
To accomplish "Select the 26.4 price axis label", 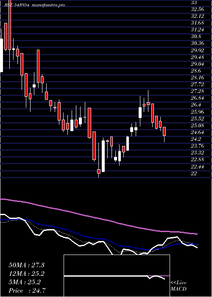I will coord(196,105).
